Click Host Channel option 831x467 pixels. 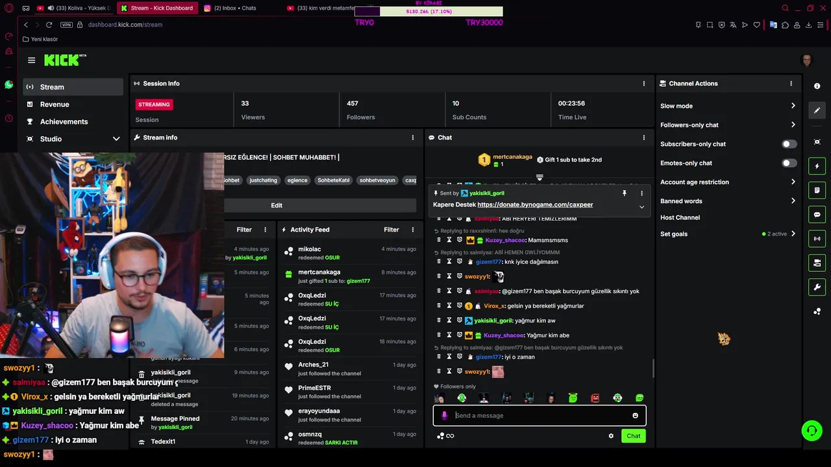680,217
